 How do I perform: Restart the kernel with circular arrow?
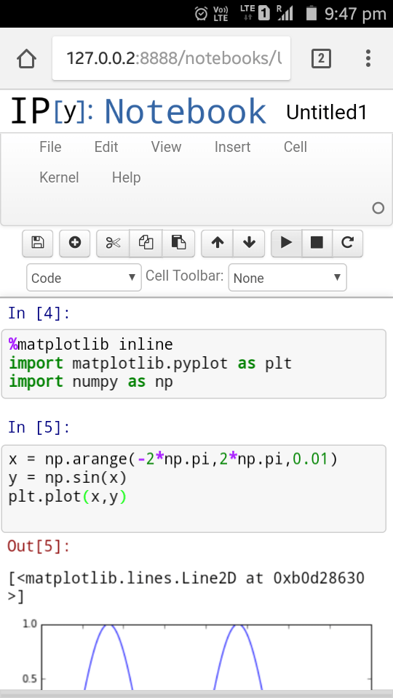click(x=348, y=243)
